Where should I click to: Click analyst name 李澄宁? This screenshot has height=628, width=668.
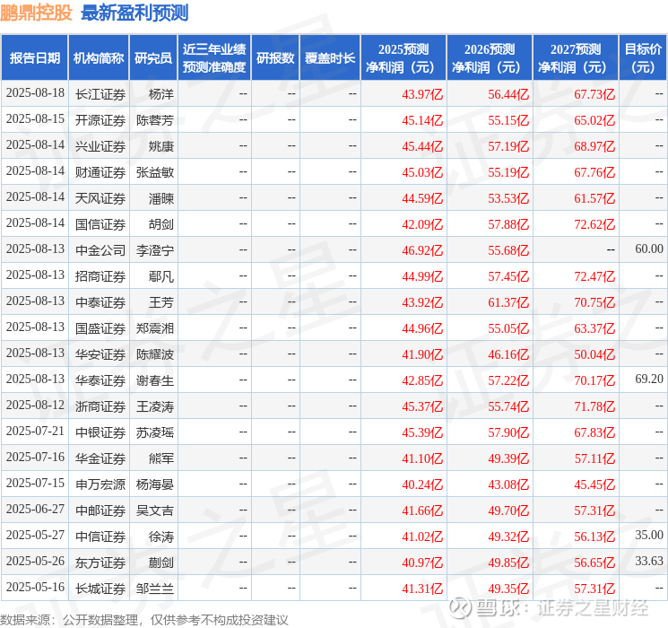tap(155, 250)
